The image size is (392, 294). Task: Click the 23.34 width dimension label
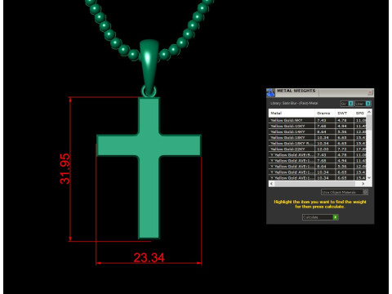149,257
